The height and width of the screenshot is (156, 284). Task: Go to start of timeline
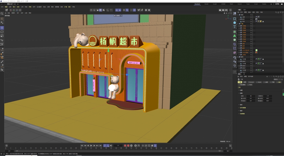point(82,146)
